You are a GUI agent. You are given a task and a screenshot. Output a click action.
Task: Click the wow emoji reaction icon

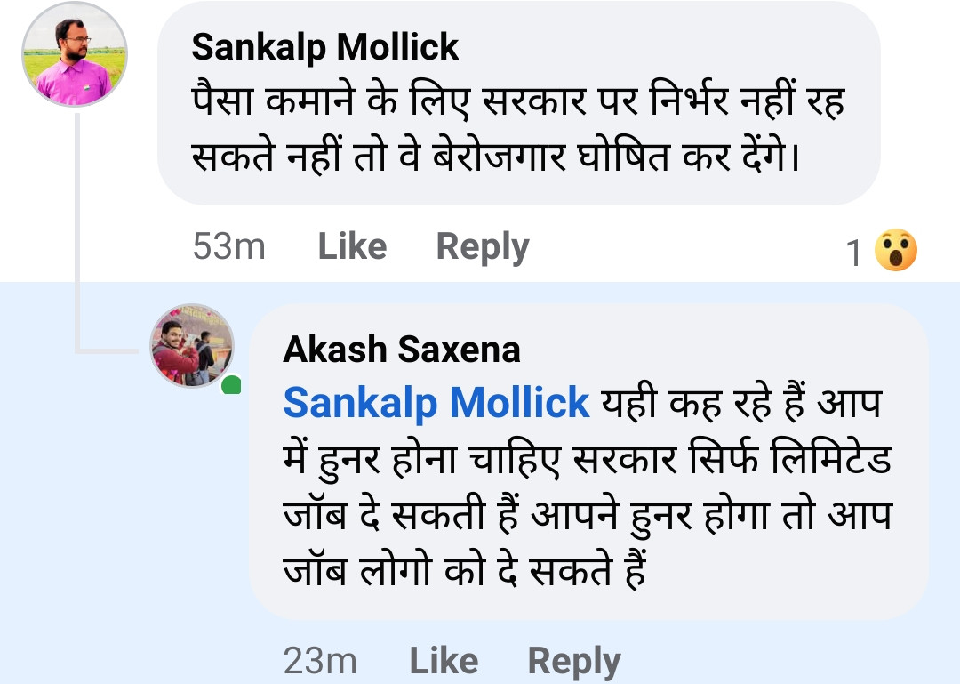click(895, 251)
